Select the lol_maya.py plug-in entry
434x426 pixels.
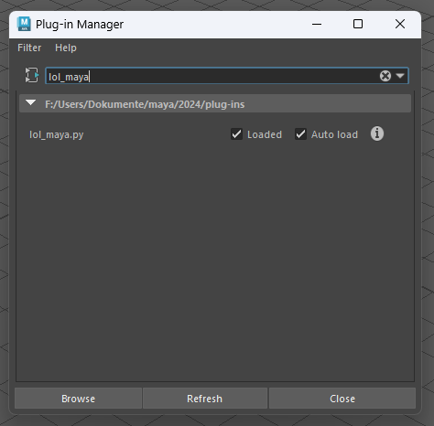pyautogui.click(x=57, y=134)
